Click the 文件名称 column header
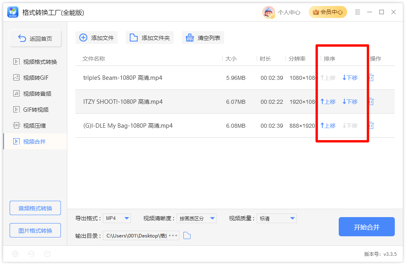The height and width of the screenshot is (265, 406). coord(94,59)
